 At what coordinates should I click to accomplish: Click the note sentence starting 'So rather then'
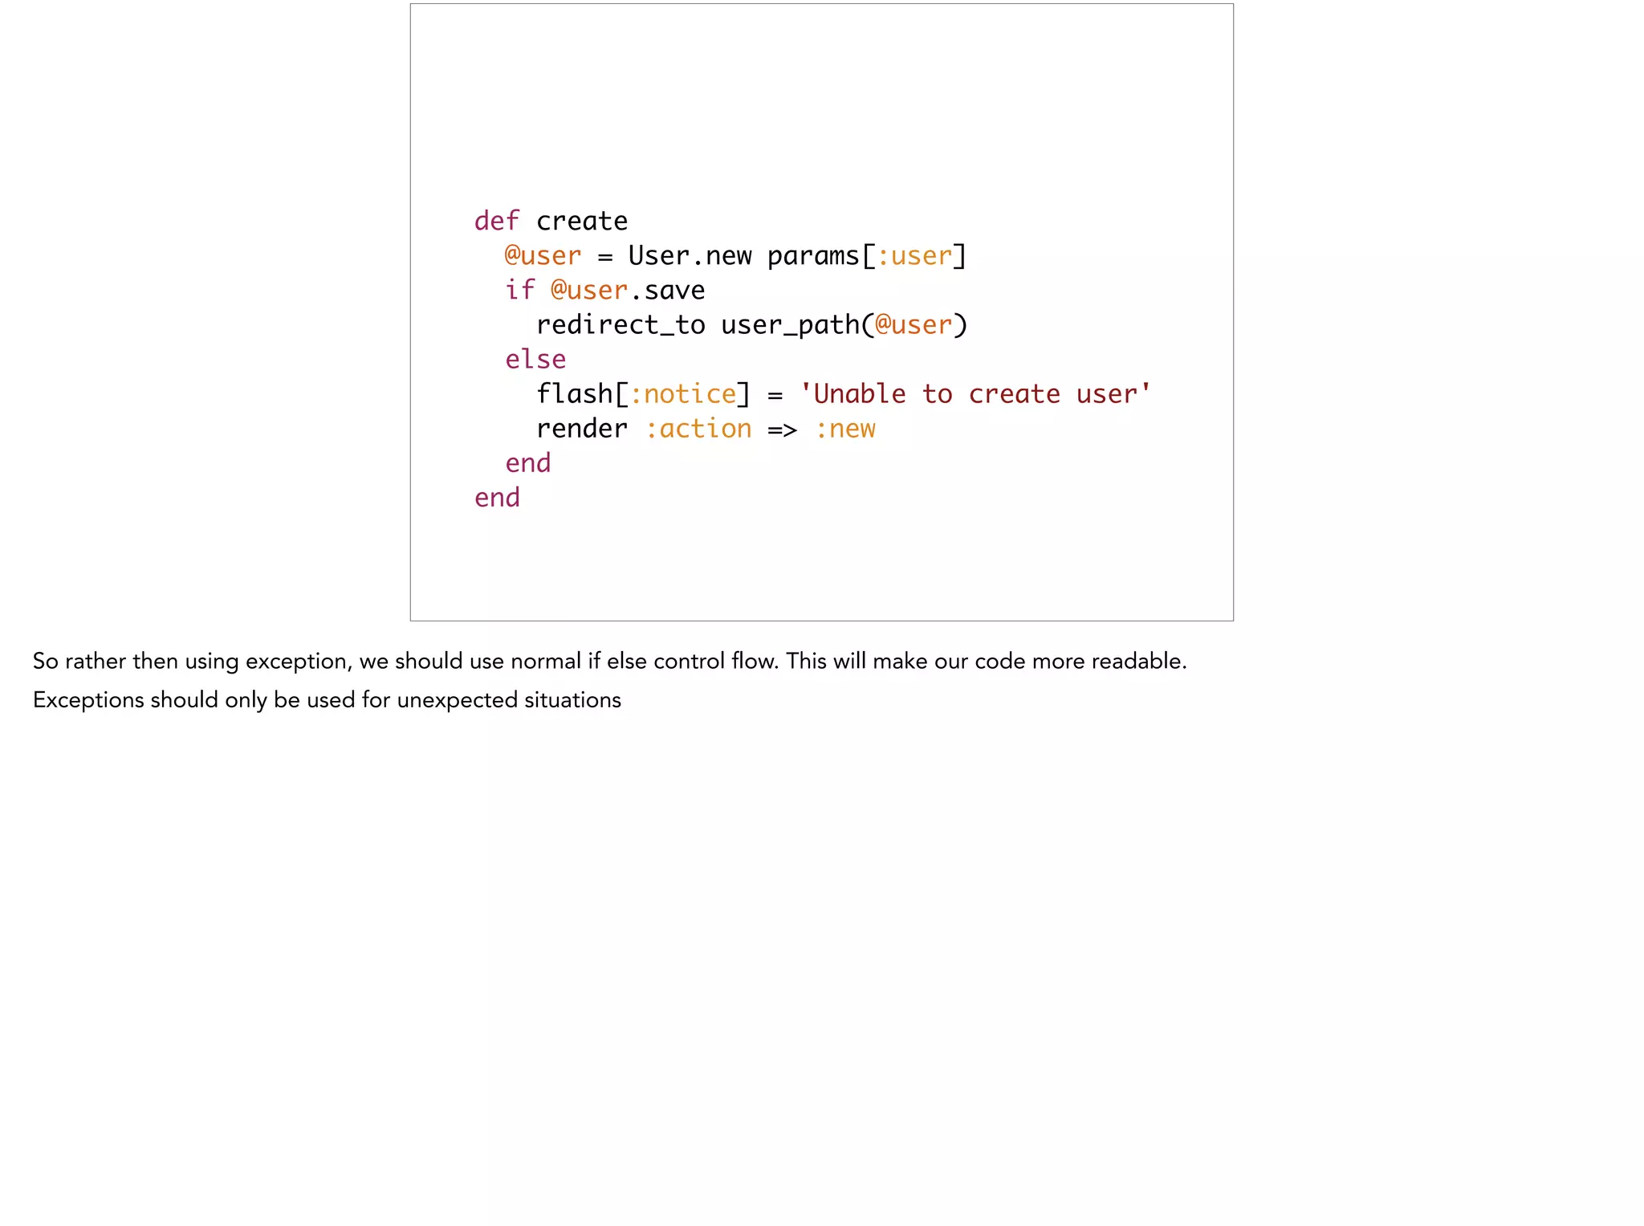pyautogui.click(x=608, y=661)
